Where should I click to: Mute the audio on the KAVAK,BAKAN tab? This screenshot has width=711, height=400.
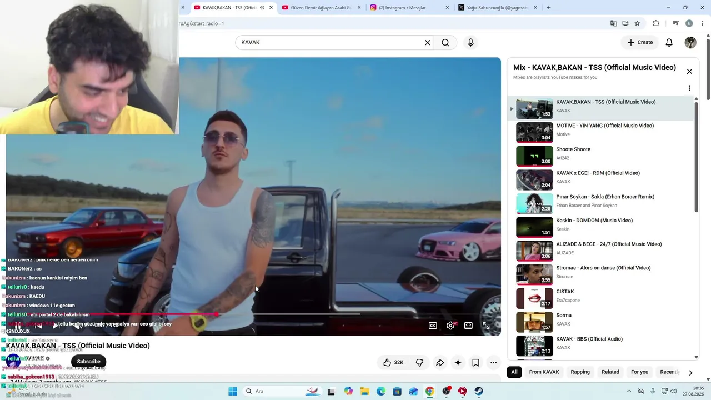pyautogui.click(x=262, y=8)
